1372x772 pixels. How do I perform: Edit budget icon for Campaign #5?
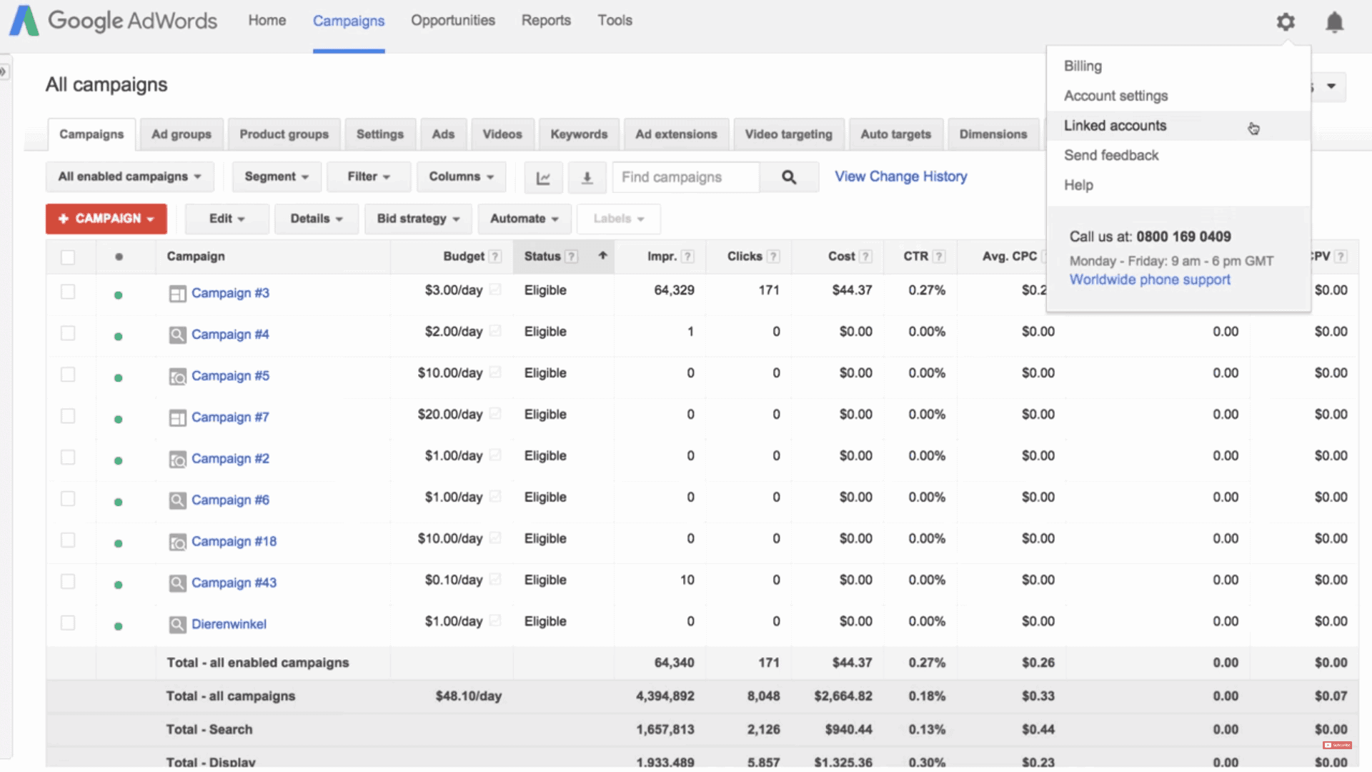[x=494, y=372]
